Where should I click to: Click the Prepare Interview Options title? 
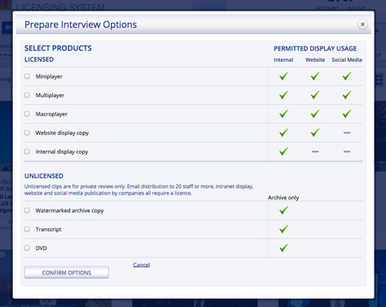pos(81,24)
